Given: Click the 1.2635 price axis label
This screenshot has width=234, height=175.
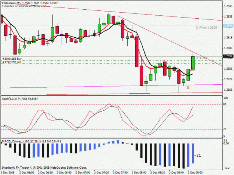Looking at the screenshot, I should 228,16.
